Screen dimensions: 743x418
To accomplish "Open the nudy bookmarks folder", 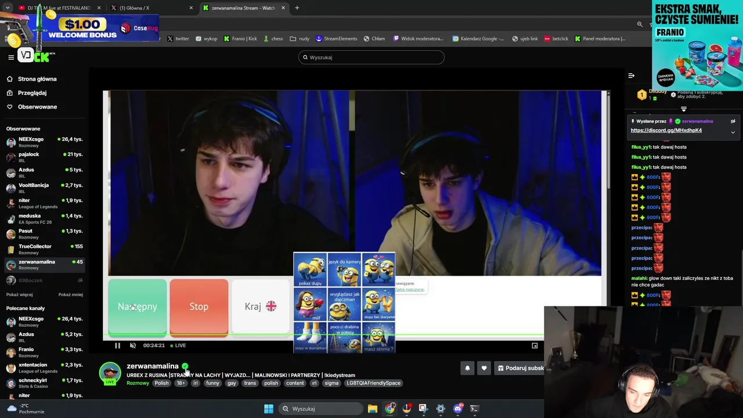I will coord(300,39).
